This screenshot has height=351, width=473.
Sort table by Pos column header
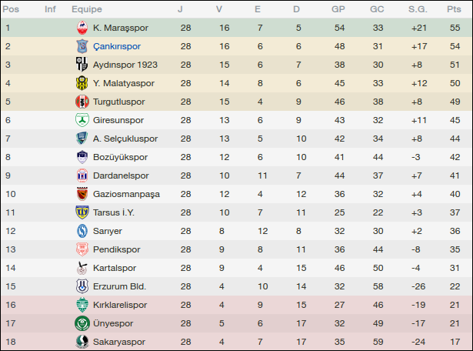tap(12, 9)
